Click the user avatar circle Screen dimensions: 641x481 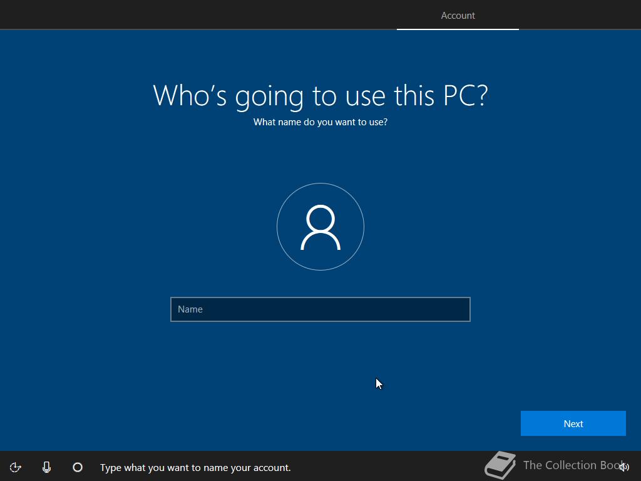pyautogui.click(x=320, y=227)
